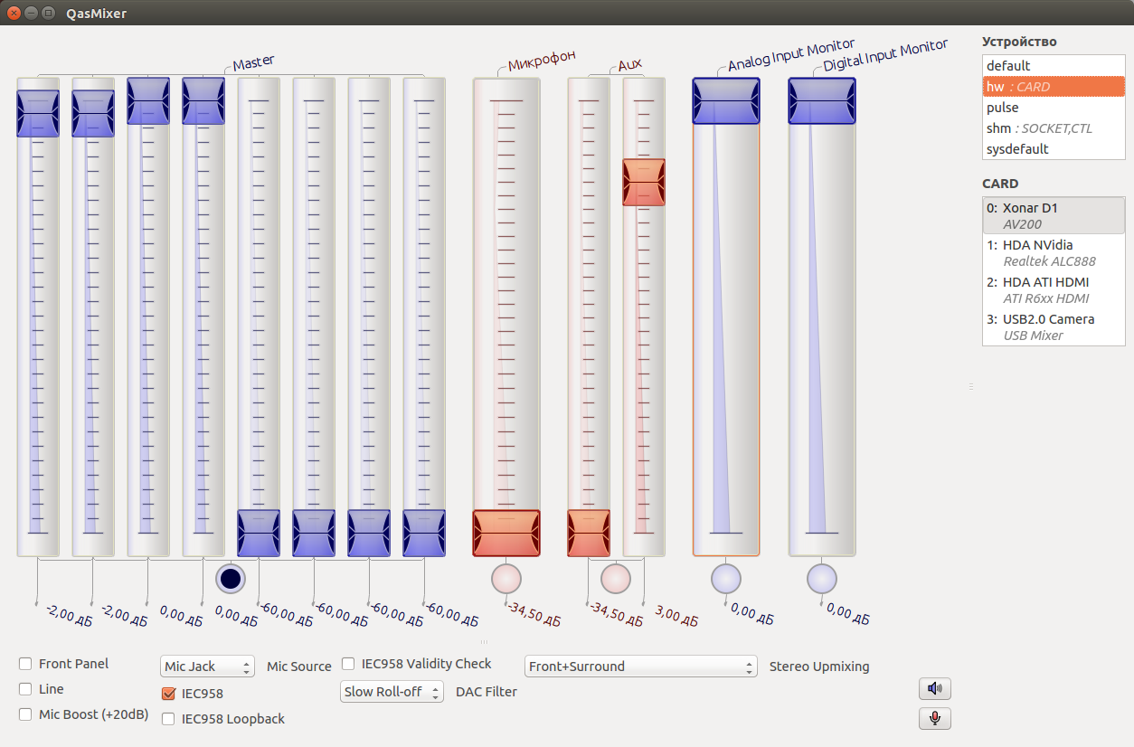Expand the Front+Surround upmixing dropdown

click(x=640, y=667)
